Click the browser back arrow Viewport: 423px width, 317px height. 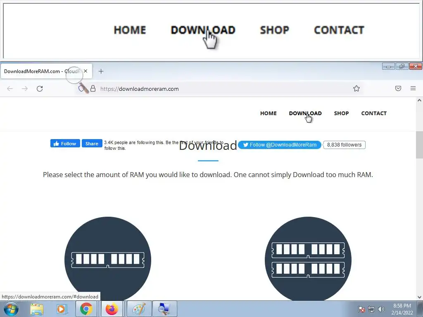pyautogui.click(x=10, y=89)
